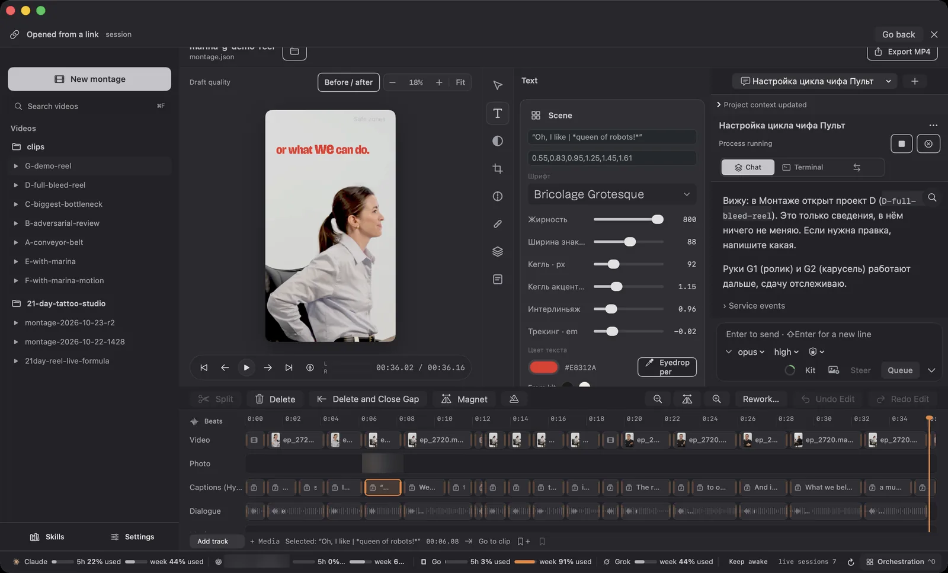The height and width of the screenshot is (573, 948).
Task: Adjust the Жирность weight slider
Action: tap(628, 219)
